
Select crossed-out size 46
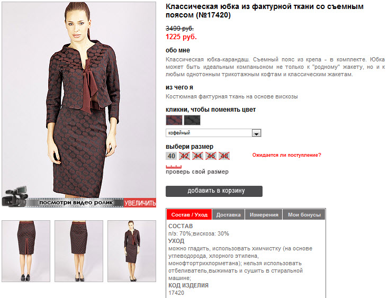pos(211,156)
